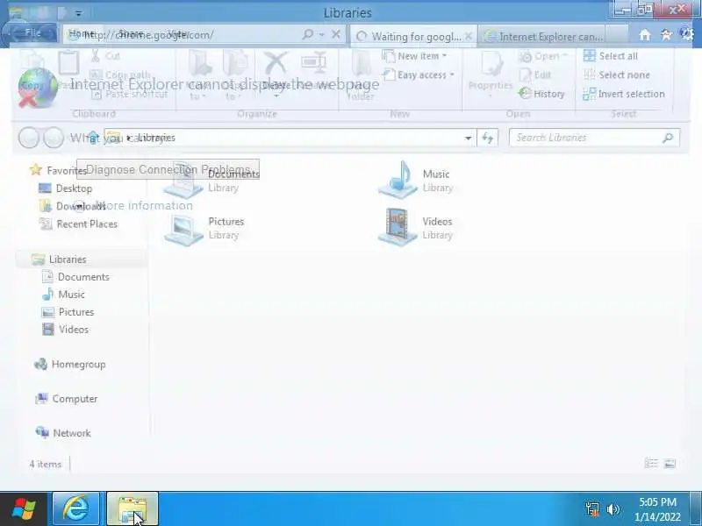Click the Search Libraries field

click(594, 138)
